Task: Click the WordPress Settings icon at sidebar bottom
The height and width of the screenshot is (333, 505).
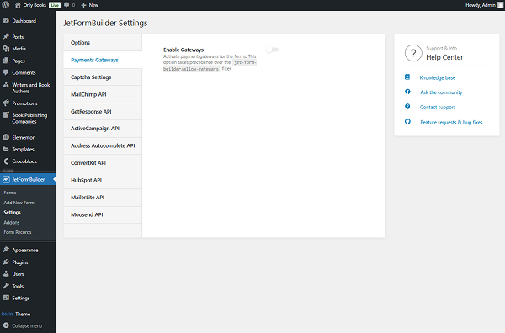Action: 6,298
